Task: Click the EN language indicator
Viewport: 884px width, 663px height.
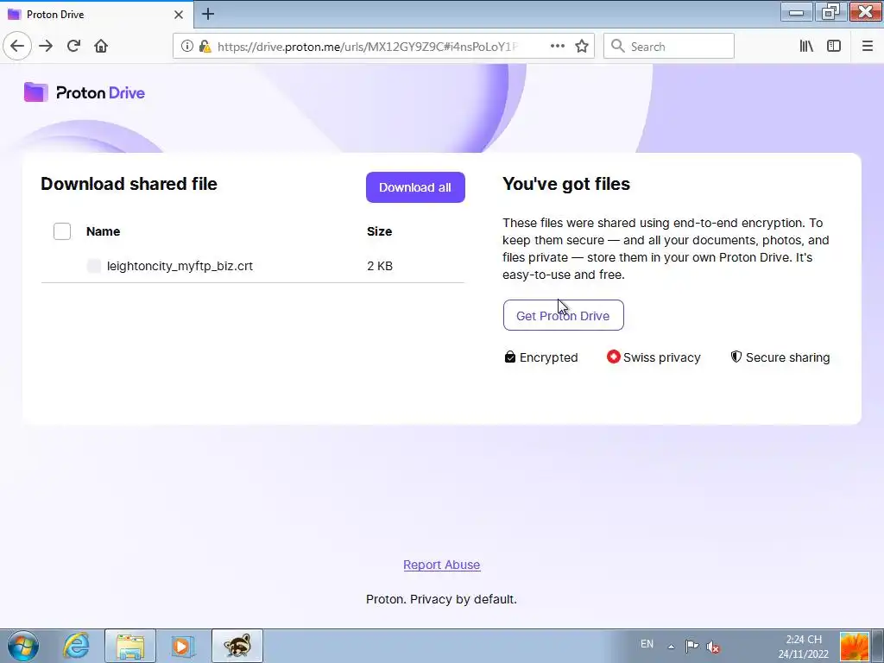Action: pos(647,644)
